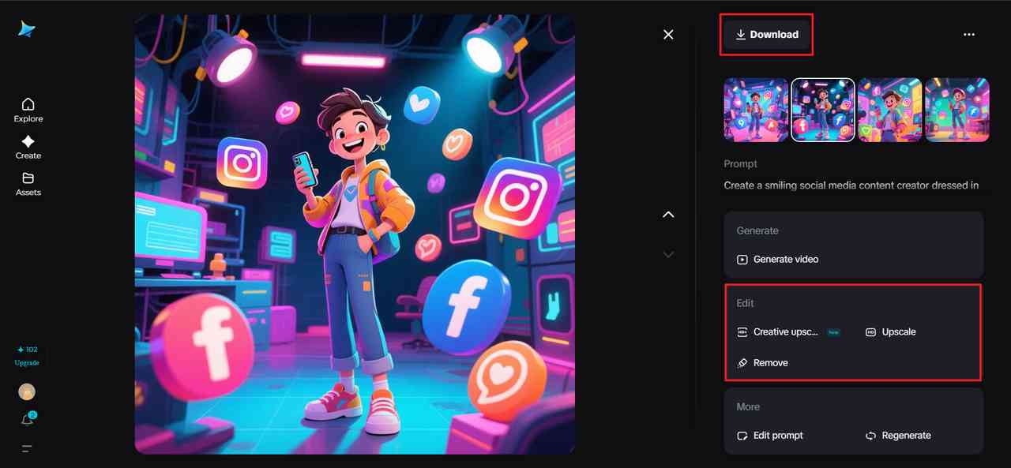Open the three-dot more options menu
This screenshot has width=1011, height=468.
(969, 35)
